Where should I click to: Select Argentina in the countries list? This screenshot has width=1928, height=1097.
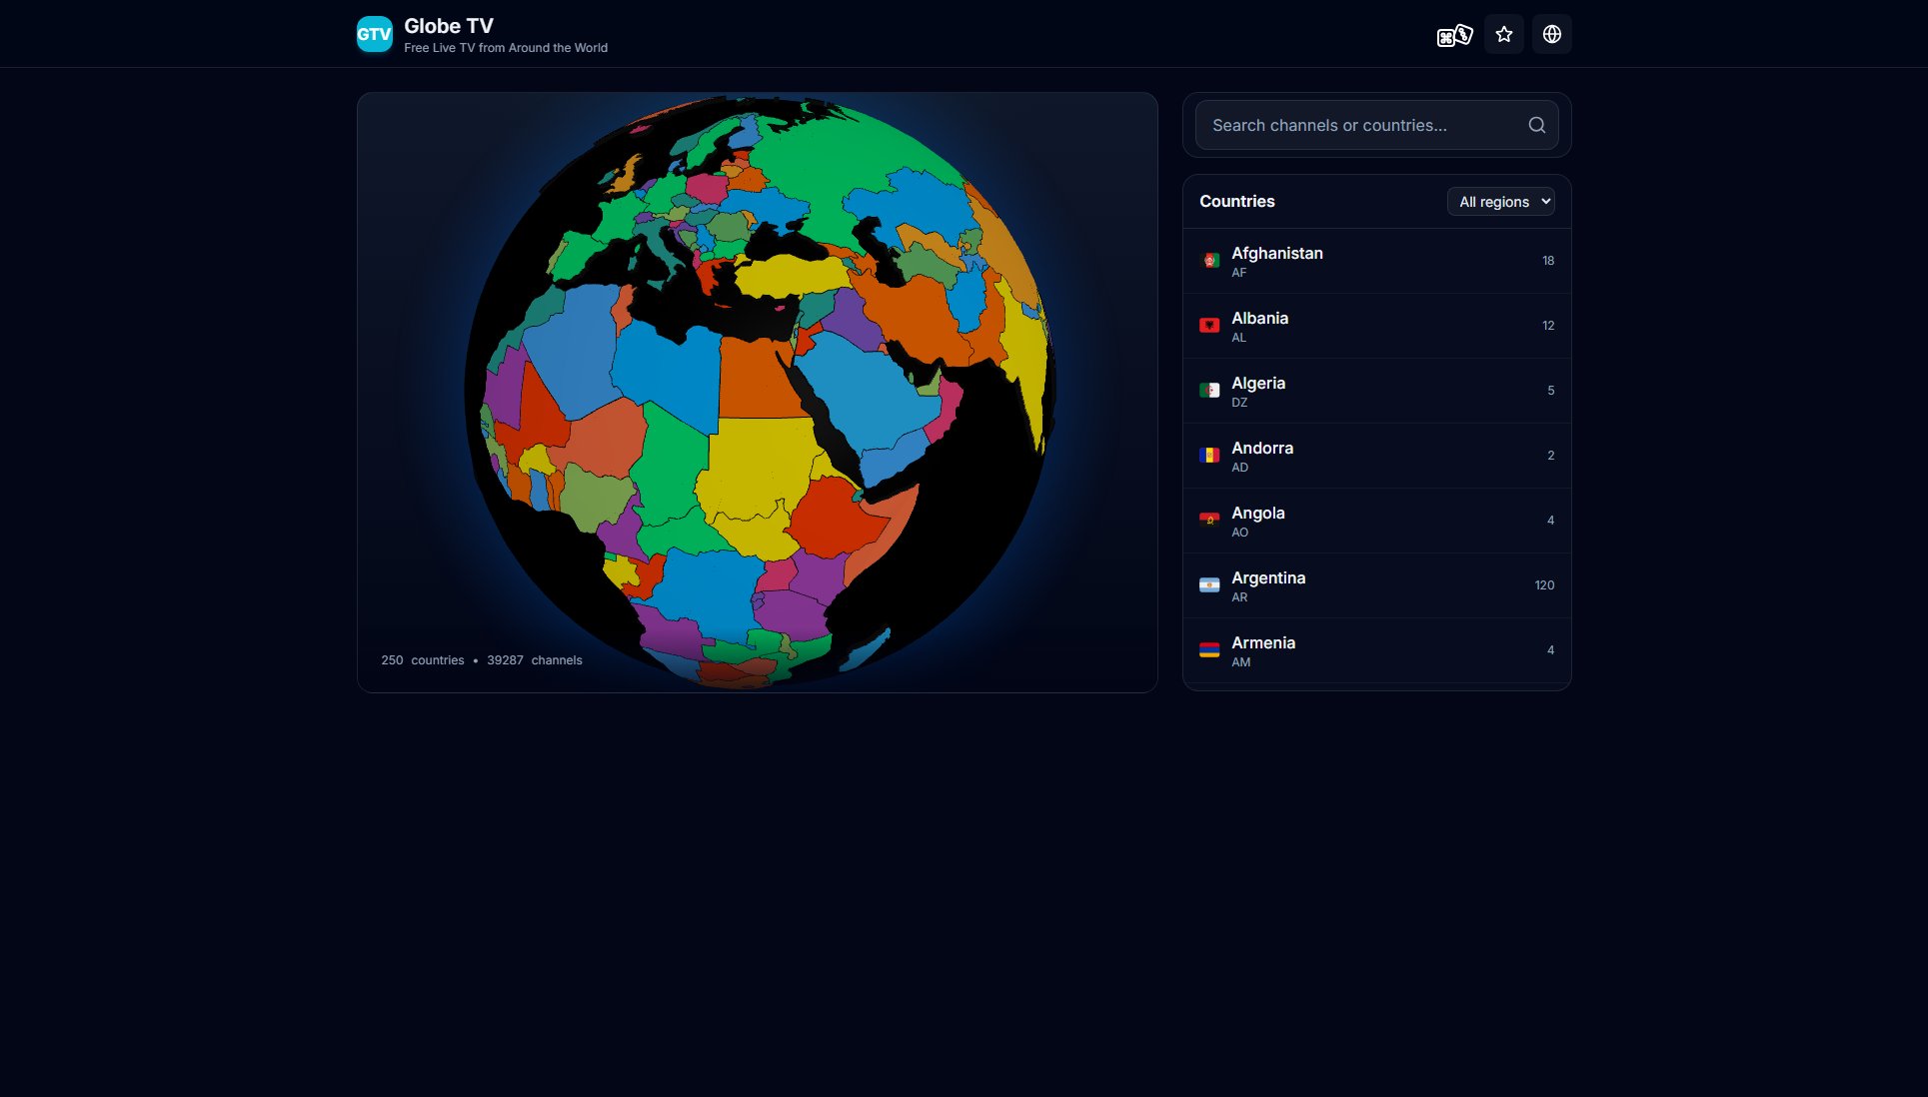[1376, 585]
